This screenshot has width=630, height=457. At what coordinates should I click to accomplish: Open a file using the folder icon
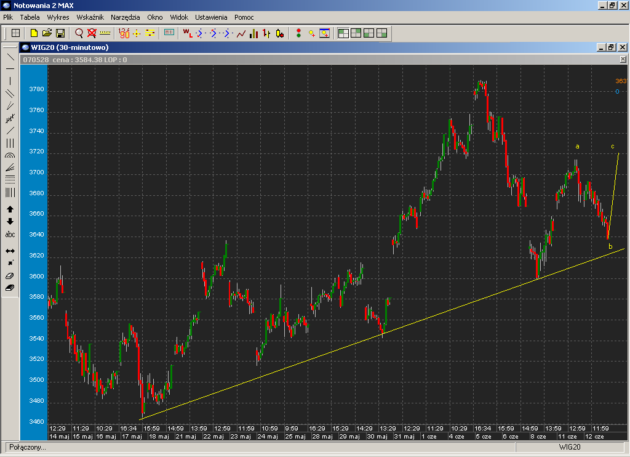(47, 33)
